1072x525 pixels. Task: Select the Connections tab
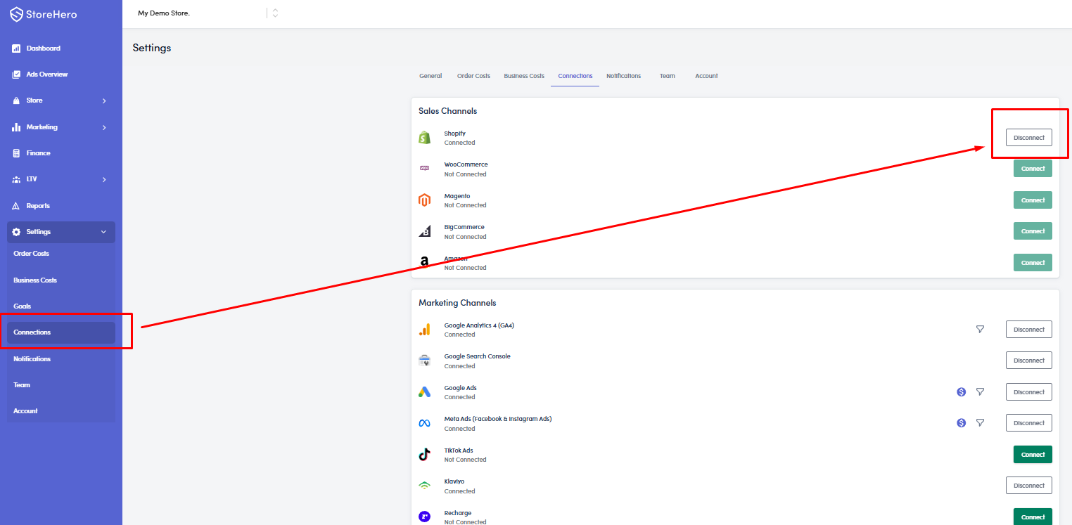coord(575,76)
